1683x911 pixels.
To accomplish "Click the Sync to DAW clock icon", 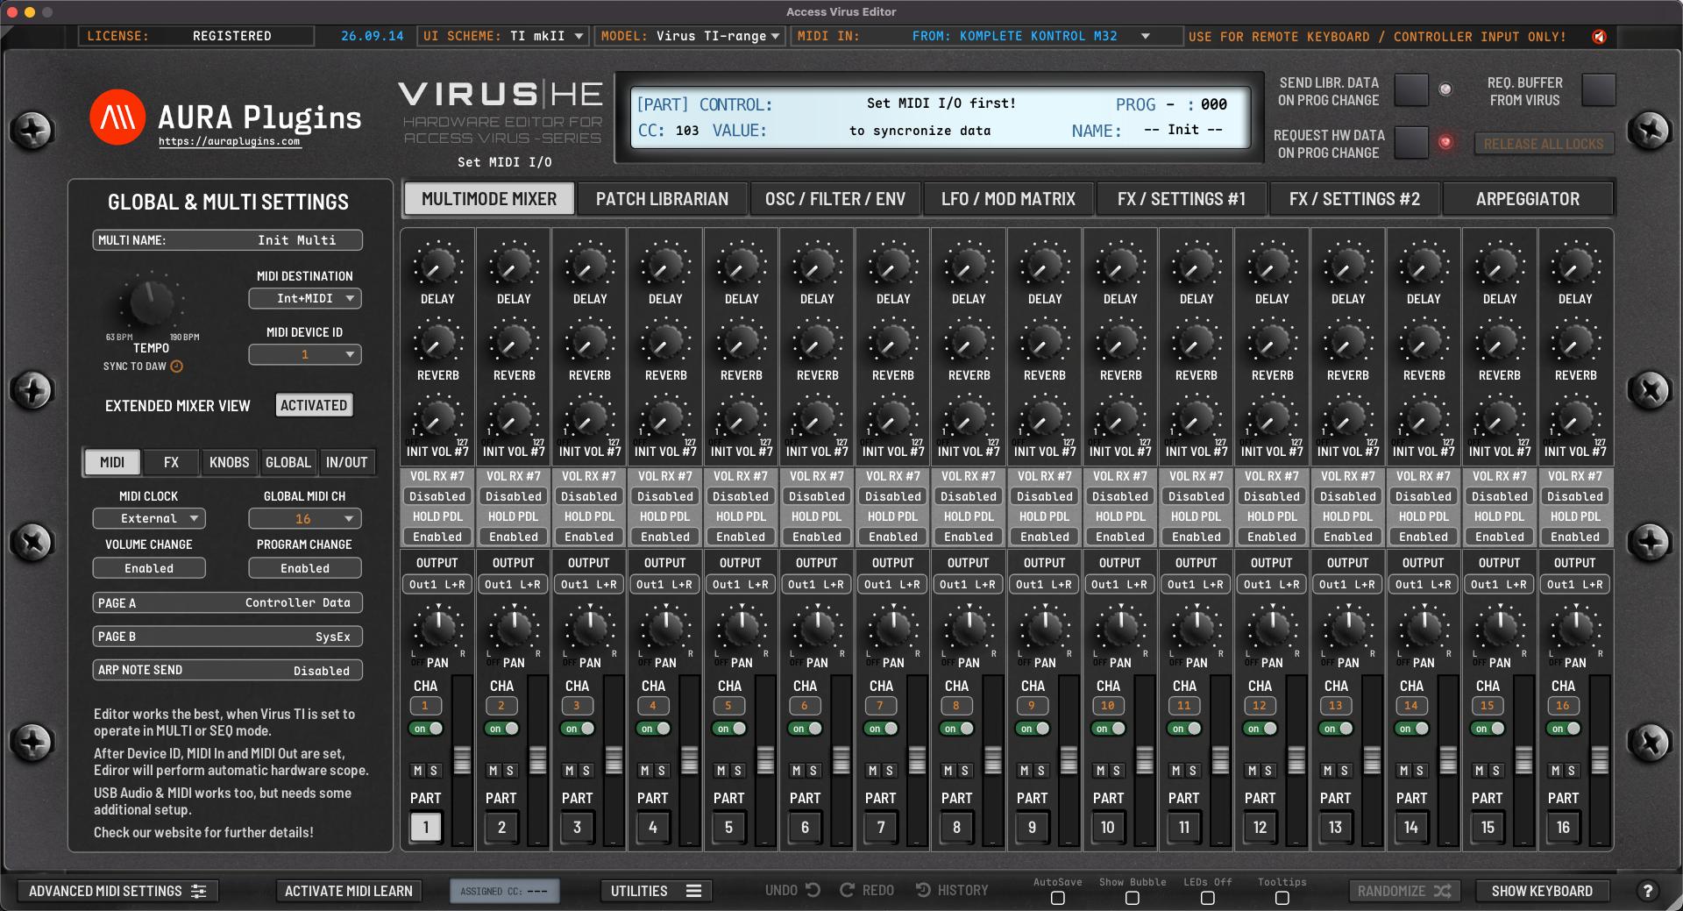I will [x=176, y=367].
